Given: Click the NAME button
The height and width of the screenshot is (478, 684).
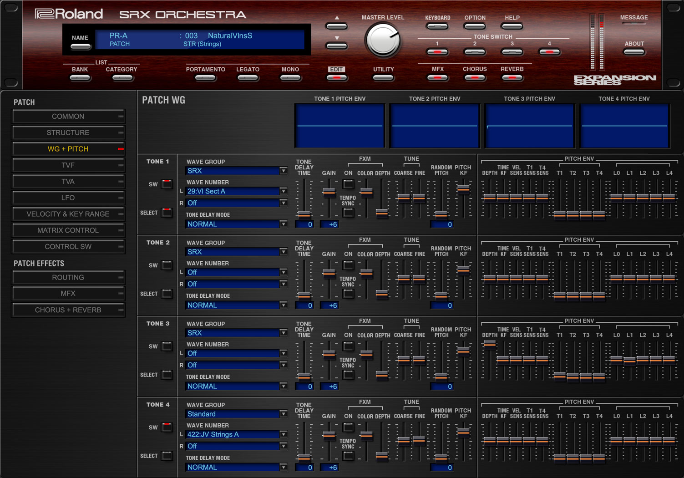Looking at the screenshot, I should point(80,46).
